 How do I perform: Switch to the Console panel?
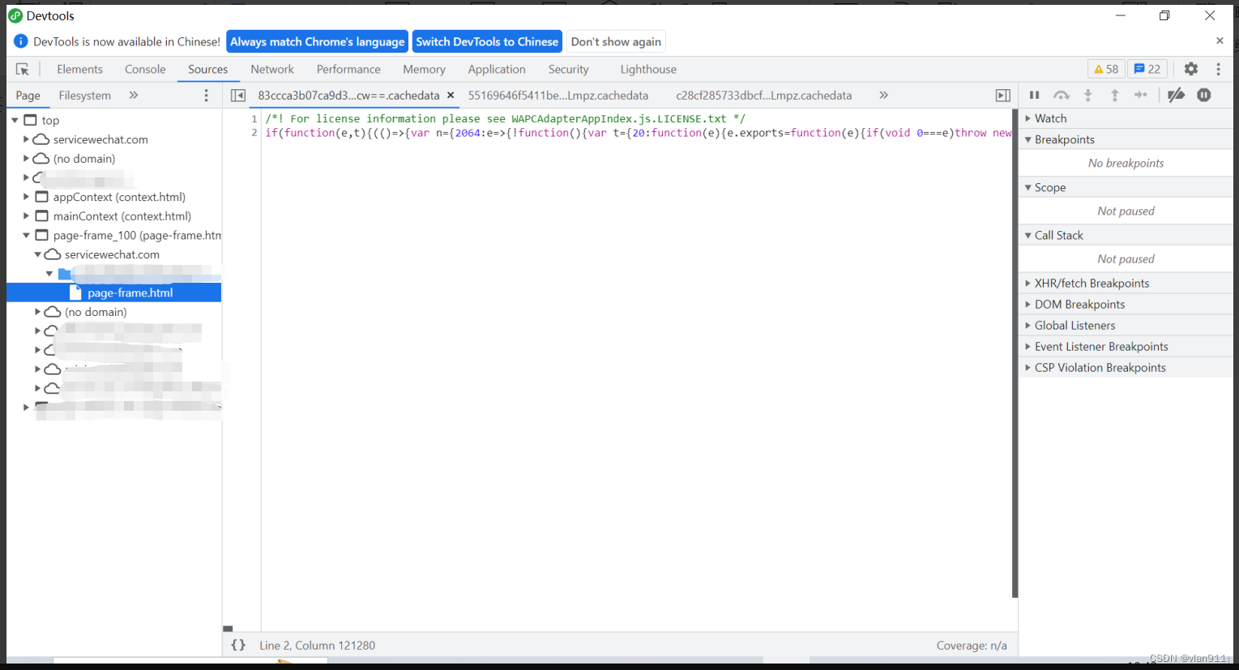pos(145,70)
